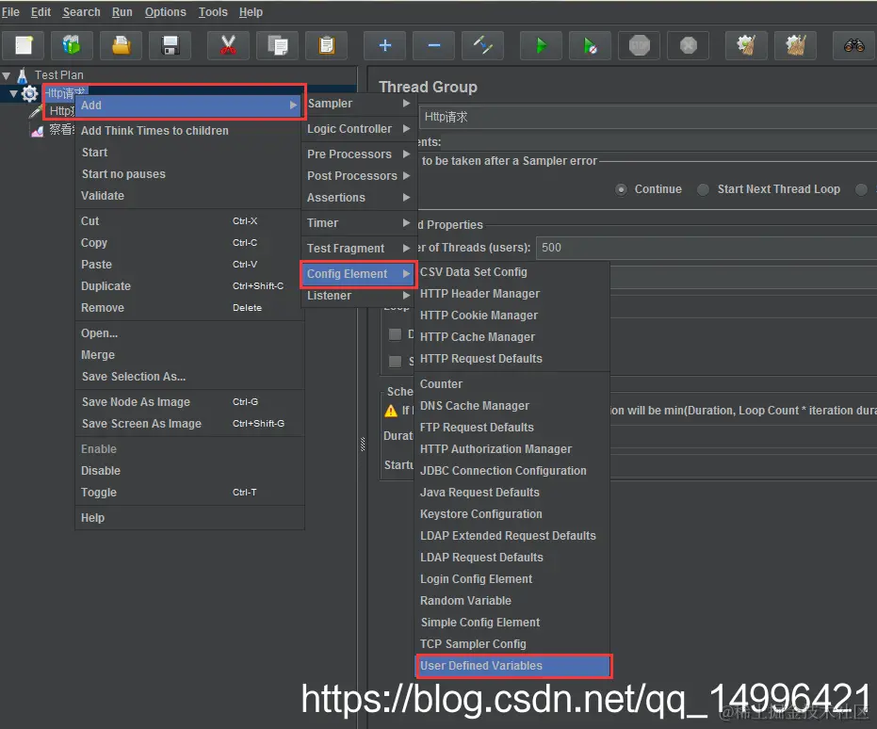This screenshot has width=877, height=729.
Task: Open the Logic Controller submenu
Action: 359,129
